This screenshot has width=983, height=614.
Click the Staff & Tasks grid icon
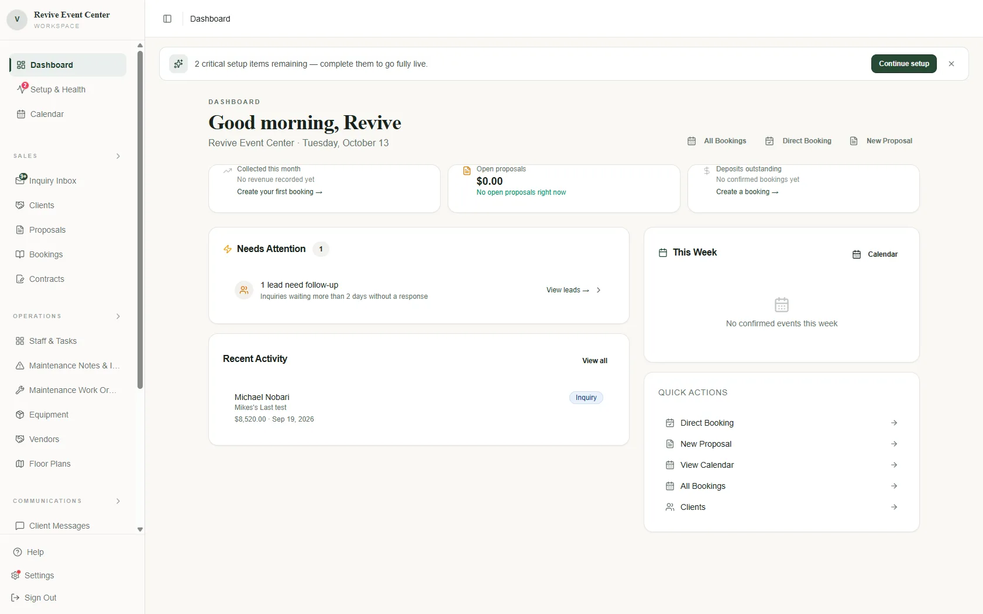[x=20, y=341]
